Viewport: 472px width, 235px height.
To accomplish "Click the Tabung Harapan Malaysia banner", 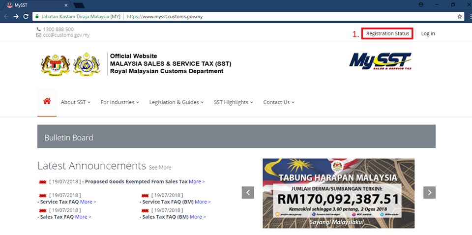I will tap(338, 194).
